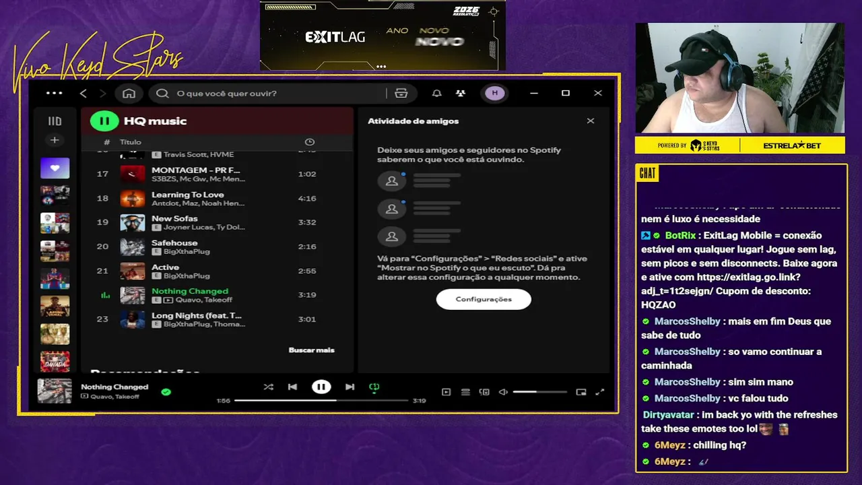The image size is (862, 485).
Task: Open the 'DANÇADA' playlist thumbnail in the sidebar
Action: (55, 361)
